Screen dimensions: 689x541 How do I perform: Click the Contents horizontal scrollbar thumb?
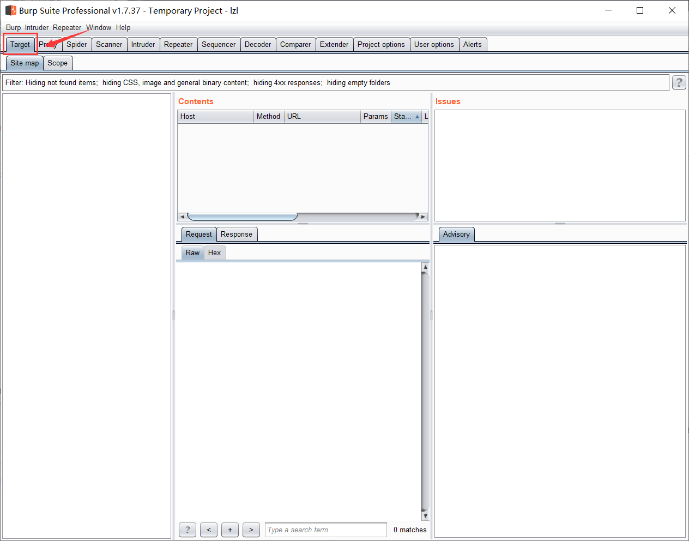point(243,217)
